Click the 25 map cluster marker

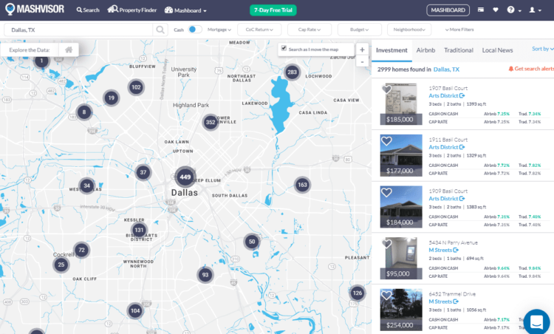(x=61, y=265)
